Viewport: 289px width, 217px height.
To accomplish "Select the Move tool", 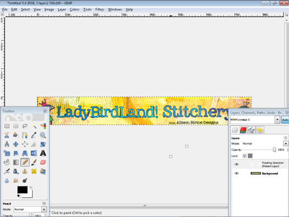I will pos(16,144).
